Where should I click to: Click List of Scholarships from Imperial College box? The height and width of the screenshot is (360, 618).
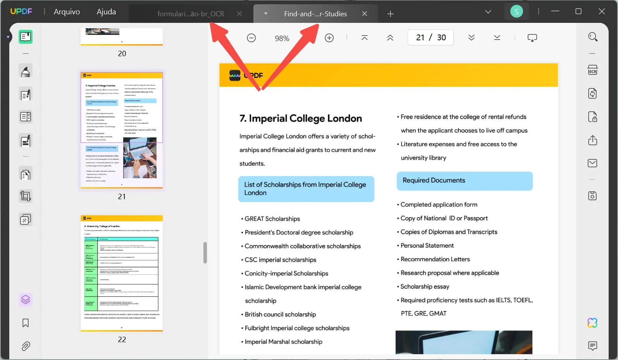tap(306, 189)
